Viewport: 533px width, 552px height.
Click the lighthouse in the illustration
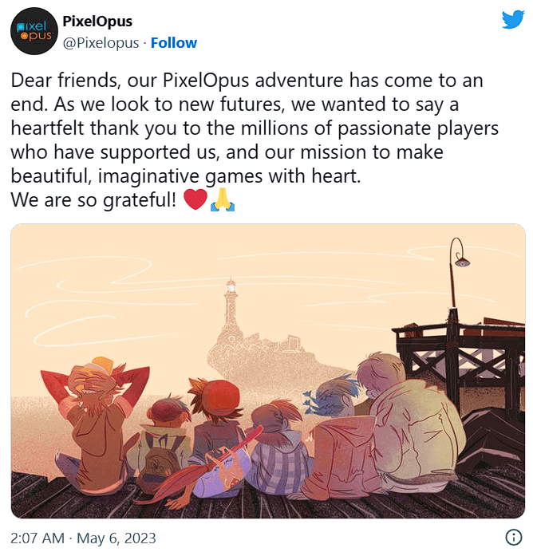pyautogui.click(x=230, y=310)
